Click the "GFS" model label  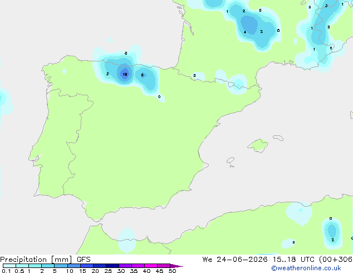click(x=84, y=260)
